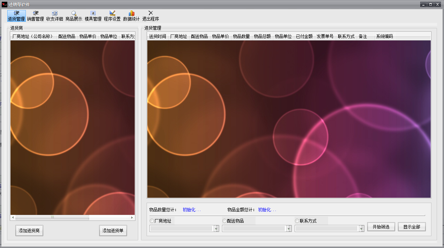Maximize the 进销存软件 window
Image resolution: width=444 pixels, height=248 pixels.
tap(431, 4)
